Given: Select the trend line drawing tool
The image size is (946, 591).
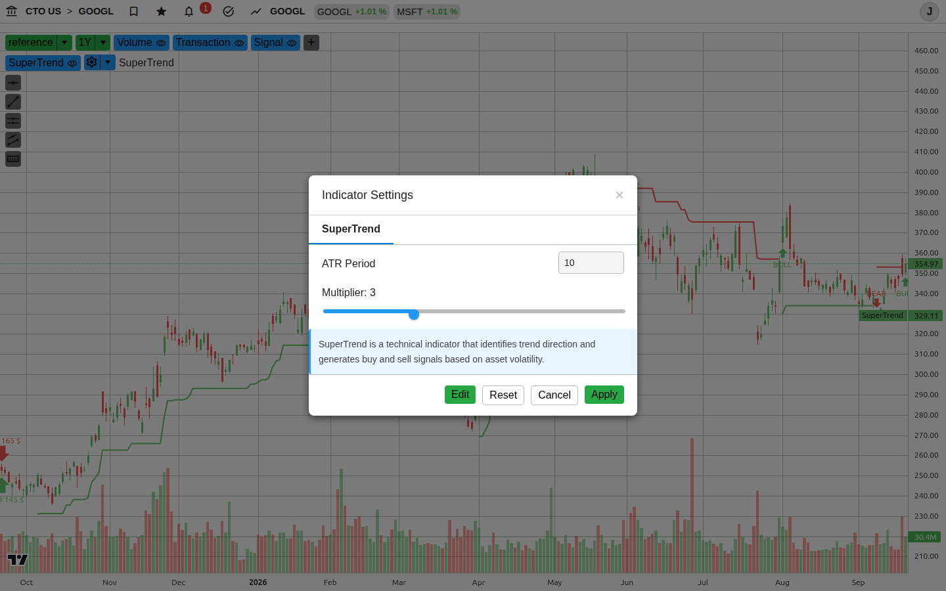Looking at the screenshot, I should click(13, 102).
